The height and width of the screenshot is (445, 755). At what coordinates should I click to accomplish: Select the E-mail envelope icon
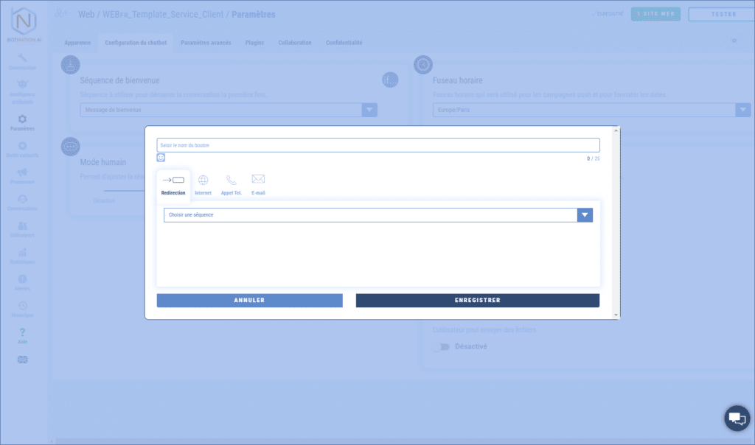coord(258,180)
